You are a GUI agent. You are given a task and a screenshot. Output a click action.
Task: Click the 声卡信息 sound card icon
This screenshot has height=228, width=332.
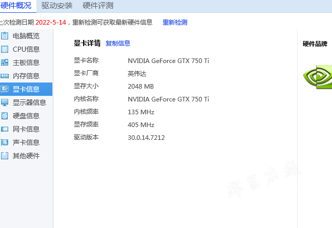pyautogui.click(x=5, y=142)
